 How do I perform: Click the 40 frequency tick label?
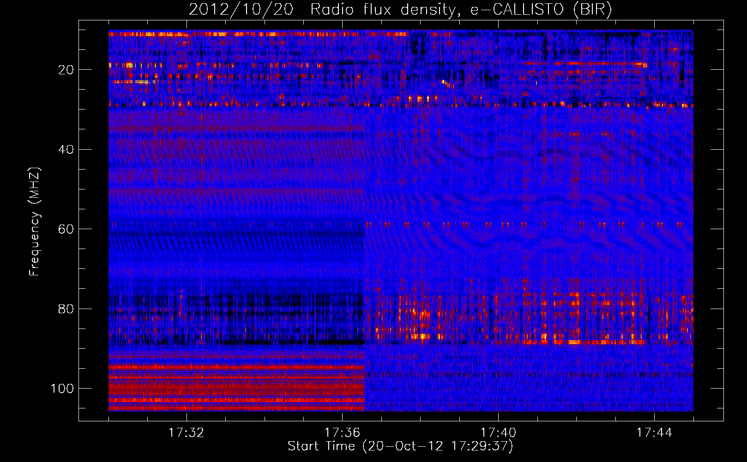tap(66, 150)
